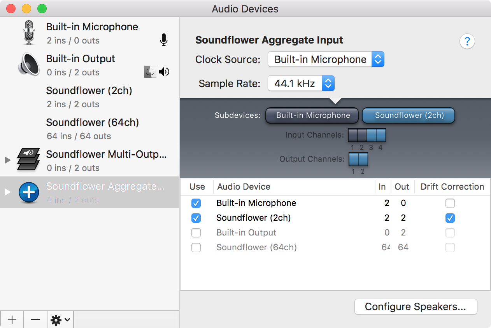
Task: Open the Clock Source dropdown
Action: 378,59
